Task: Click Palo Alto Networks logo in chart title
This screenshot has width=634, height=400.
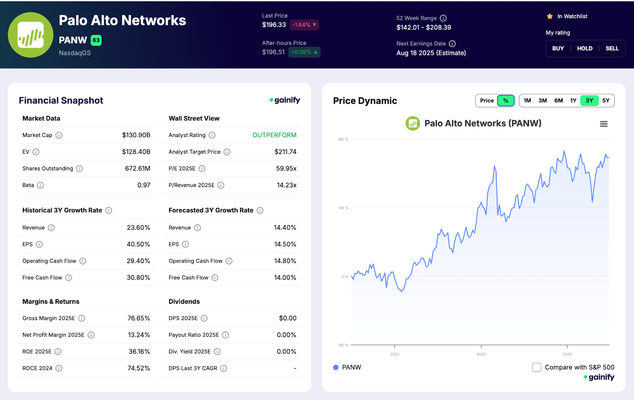Action: click(412, 124)
